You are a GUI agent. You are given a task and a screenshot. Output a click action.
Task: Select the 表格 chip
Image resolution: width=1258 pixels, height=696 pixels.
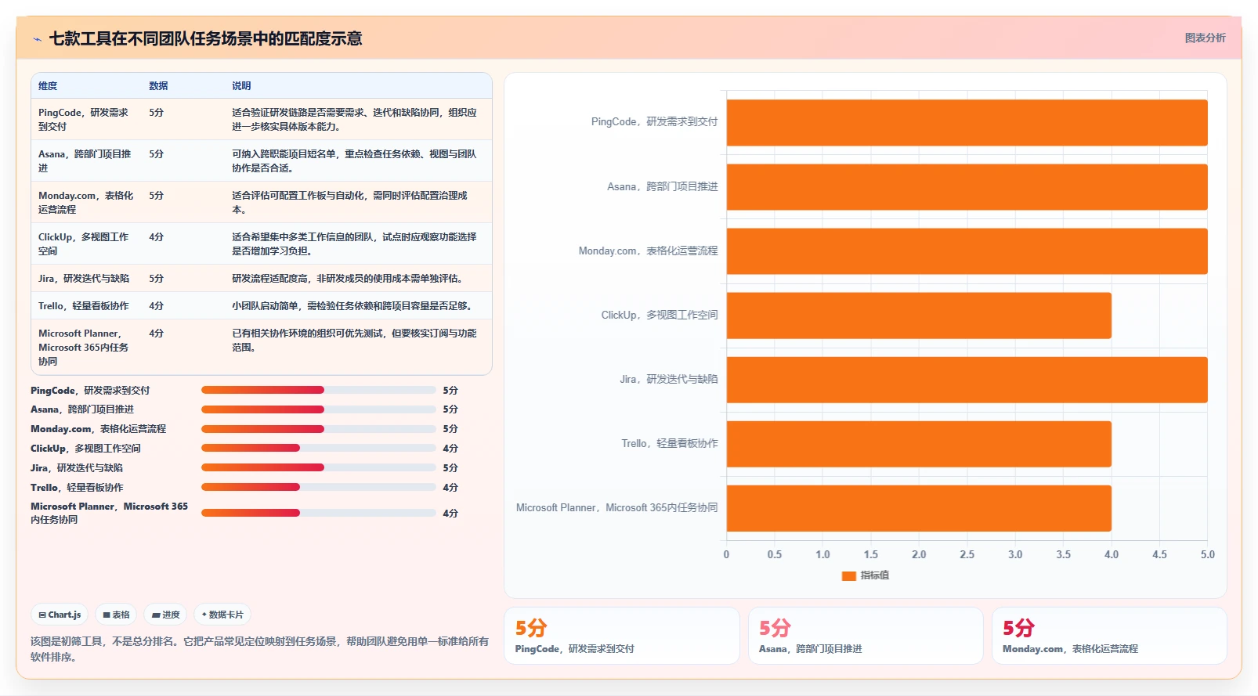tap(117, 615)
